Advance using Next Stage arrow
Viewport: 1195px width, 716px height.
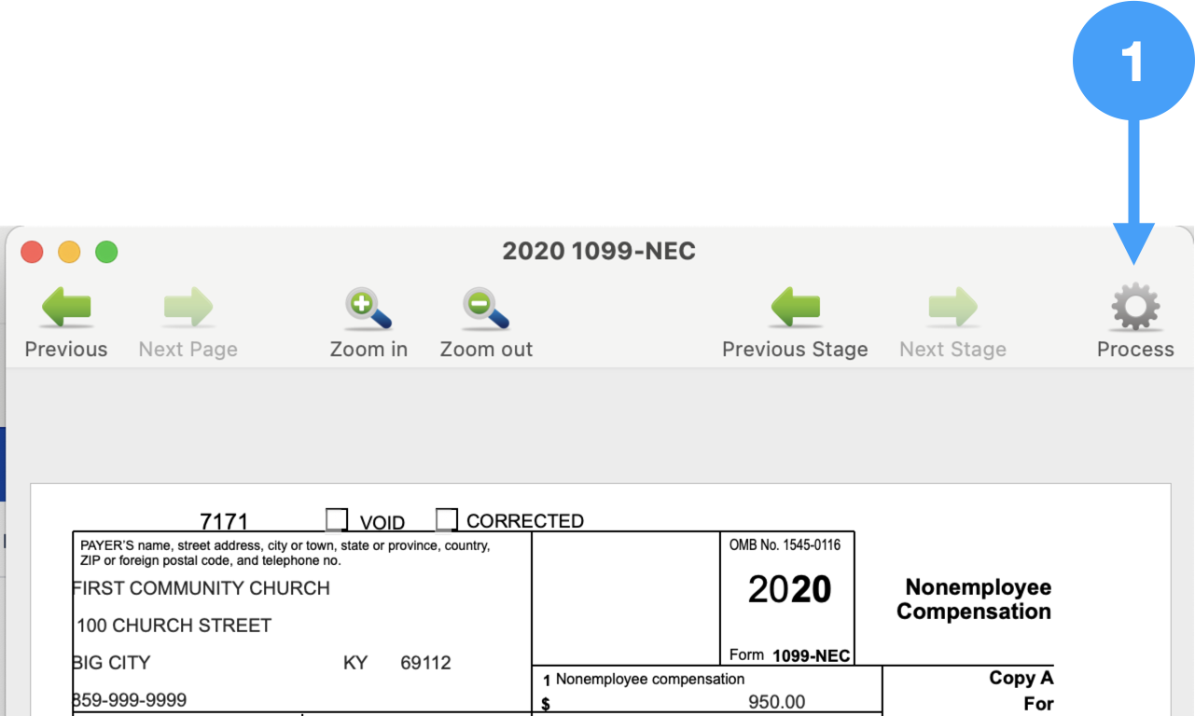[952, 308]
